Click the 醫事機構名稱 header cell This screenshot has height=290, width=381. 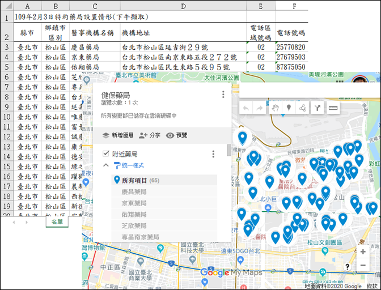click(x=95, y=32)
